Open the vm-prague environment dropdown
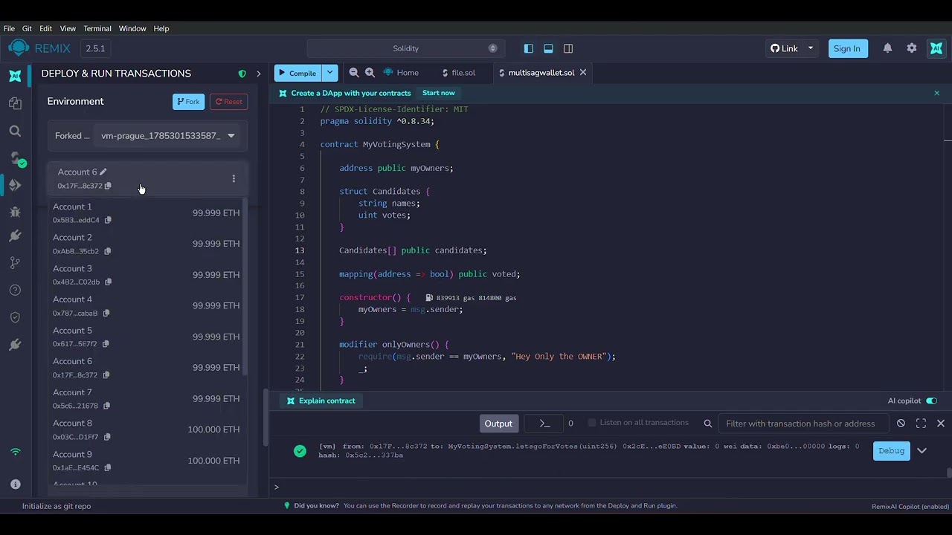952x535 pixels. (167, 136)
